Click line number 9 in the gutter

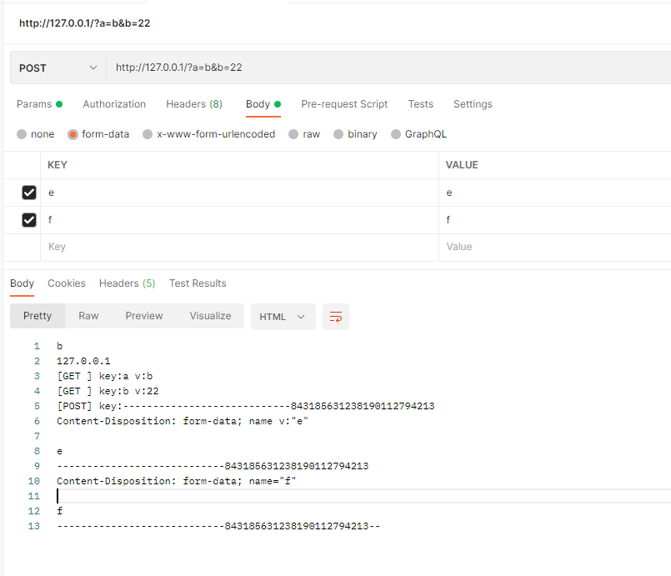coord(37,466)
